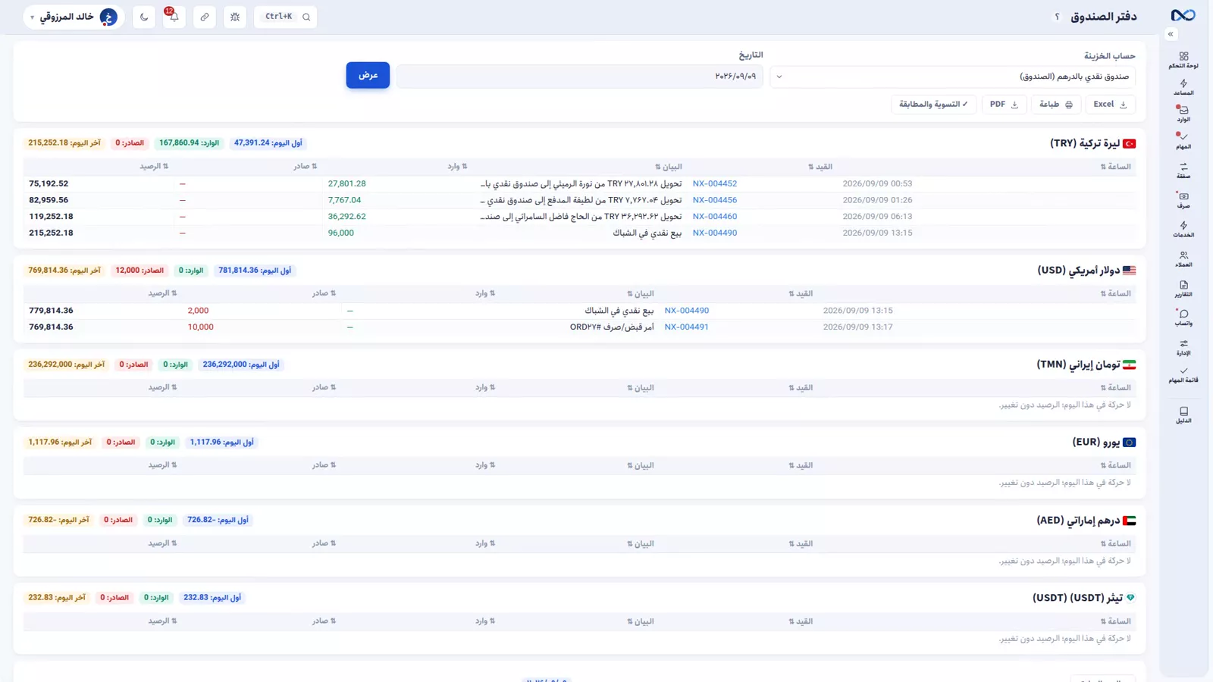The image size is (1213, 682).
Task: Open the التقارير reports sidebar icon
Action: 1183,289
